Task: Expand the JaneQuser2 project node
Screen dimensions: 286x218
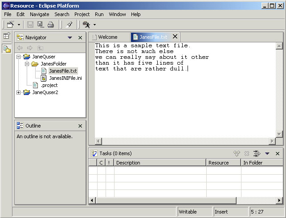Action: coord(18,93)
